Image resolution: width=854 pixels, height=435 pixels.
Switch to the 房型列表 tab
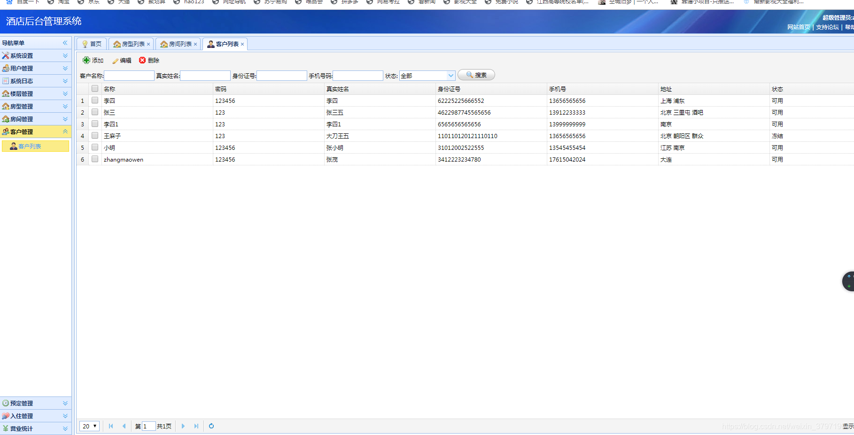click(132, 44)
